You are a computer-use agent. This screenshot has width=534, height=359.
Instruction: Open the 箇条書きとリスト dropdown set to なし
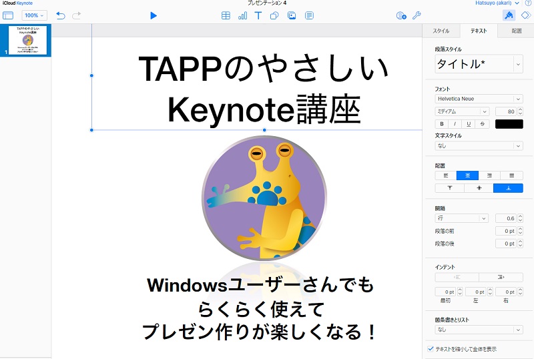click(479, 330)
